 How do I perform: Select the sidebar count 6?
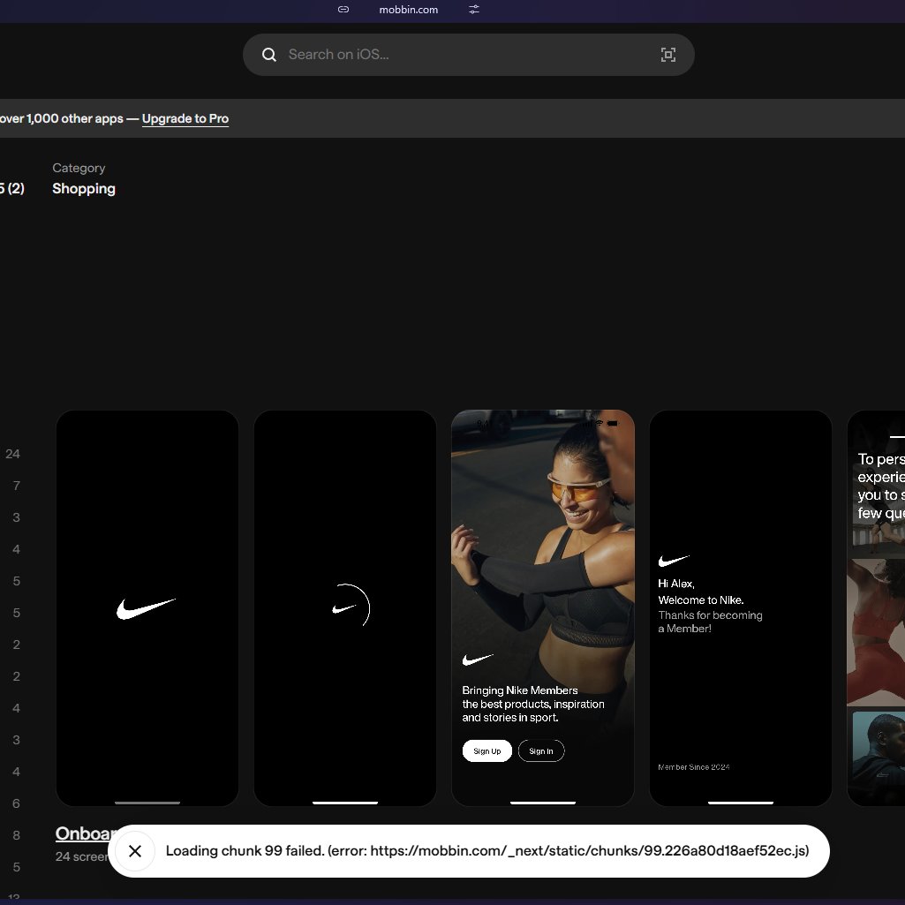[x=16, y=803]
